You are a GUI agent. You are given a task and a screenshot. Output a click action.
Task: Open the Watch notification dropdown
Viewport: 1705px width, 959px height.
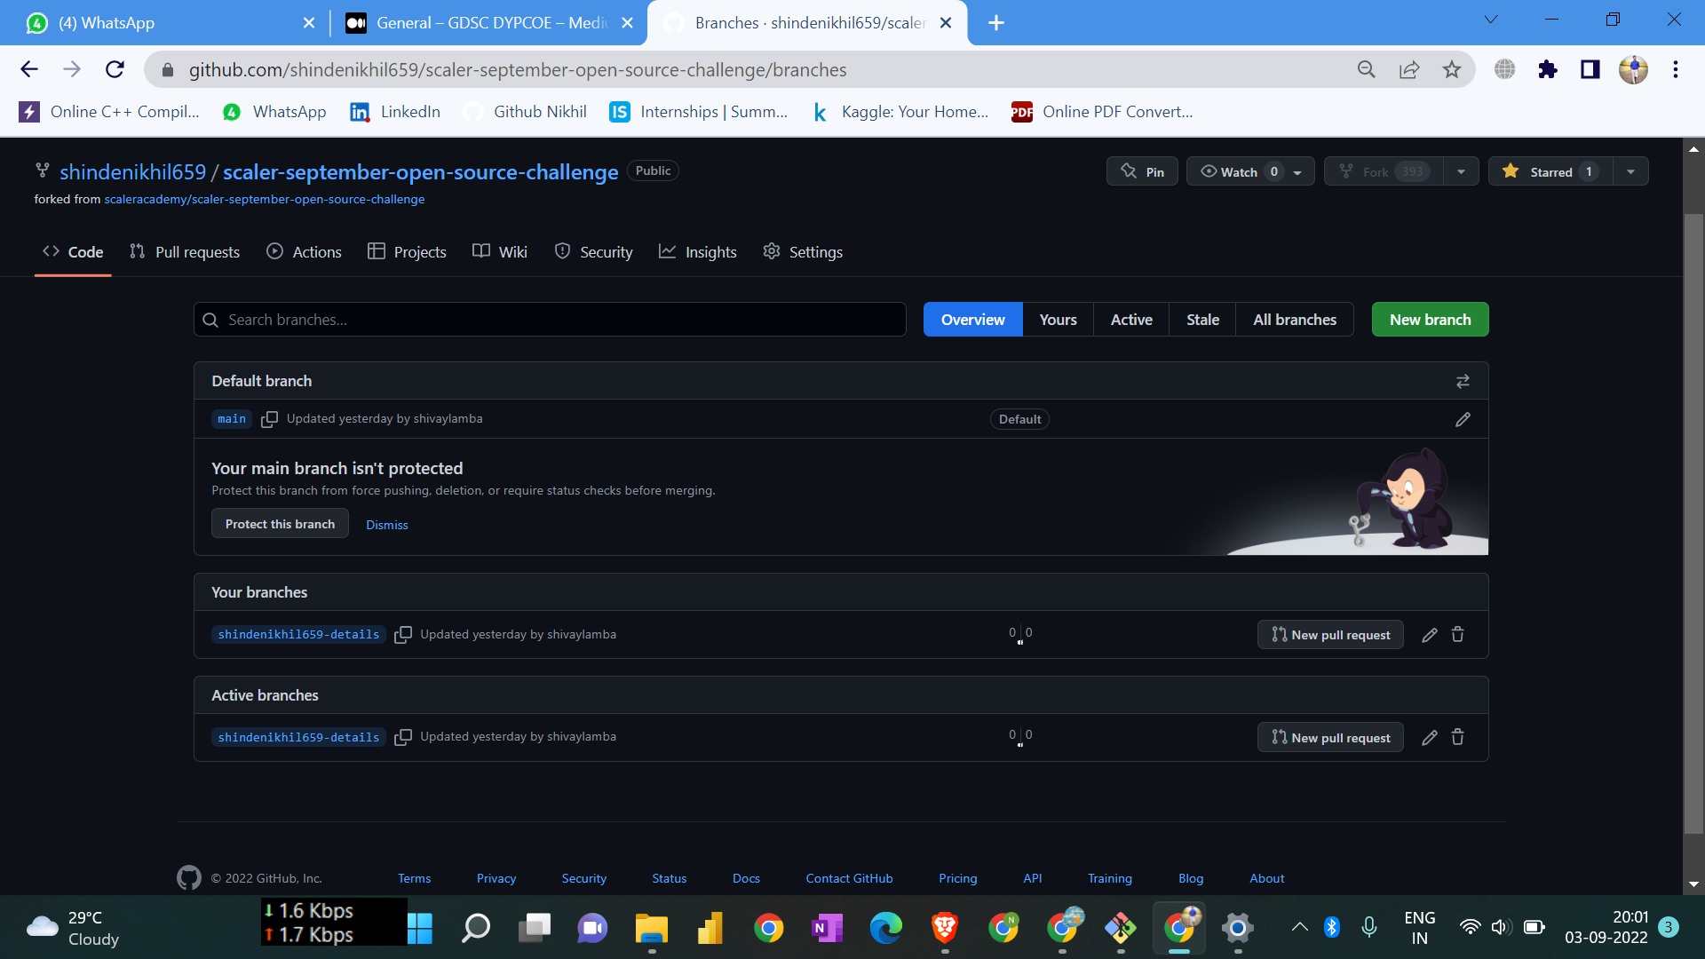click(1297, 170)
